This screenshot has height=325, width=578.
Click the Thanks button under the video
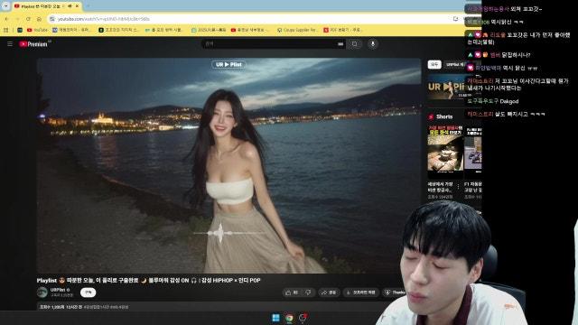tap(395, 292)
